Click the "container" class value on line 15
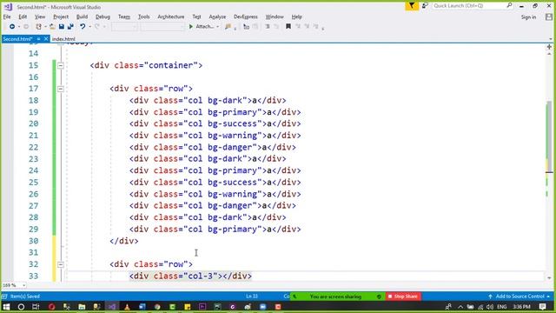The width and height of the screenshot is (556, 313). [173, 65]
